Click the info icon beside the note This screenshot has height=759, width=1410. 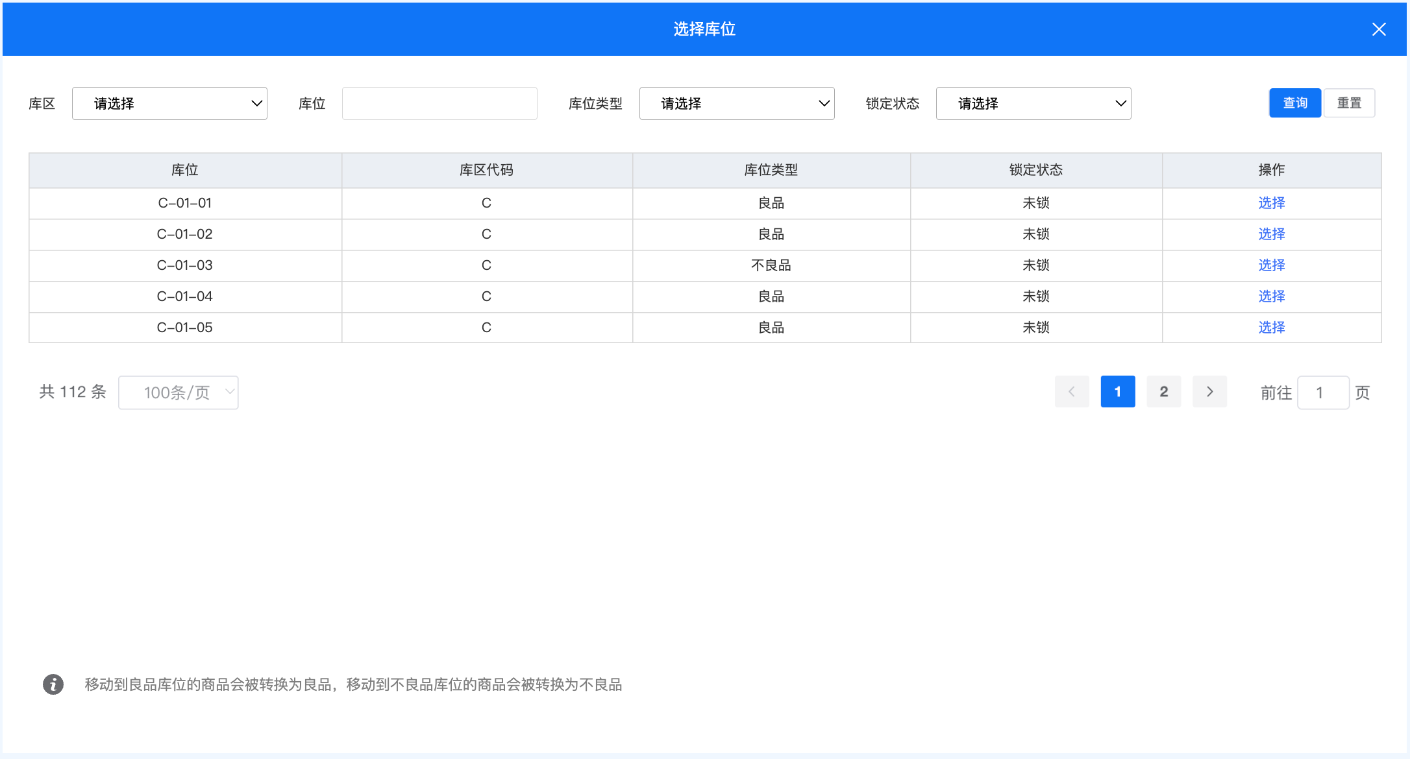click(53, 684)
